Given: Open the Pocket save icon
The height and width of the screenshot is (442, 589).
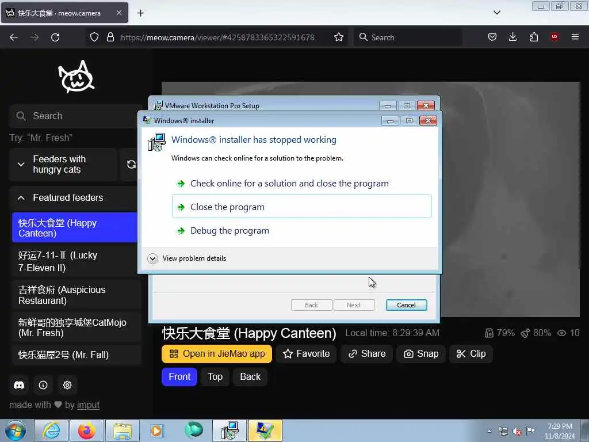Looking at the screenshot, I should (x=492, y=37).
